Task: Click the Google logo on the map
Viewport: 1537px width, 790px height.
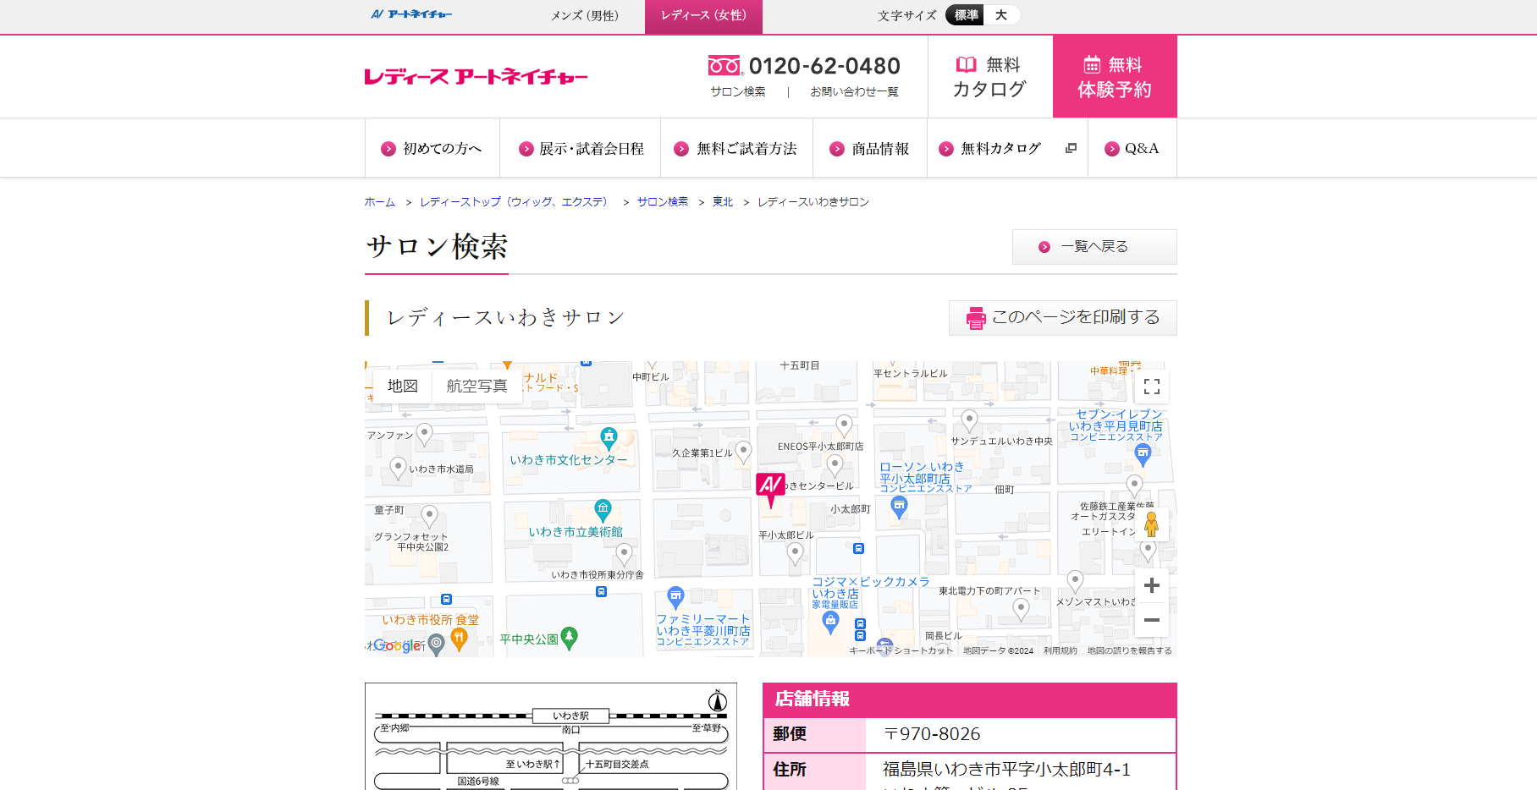Action: 396,645
